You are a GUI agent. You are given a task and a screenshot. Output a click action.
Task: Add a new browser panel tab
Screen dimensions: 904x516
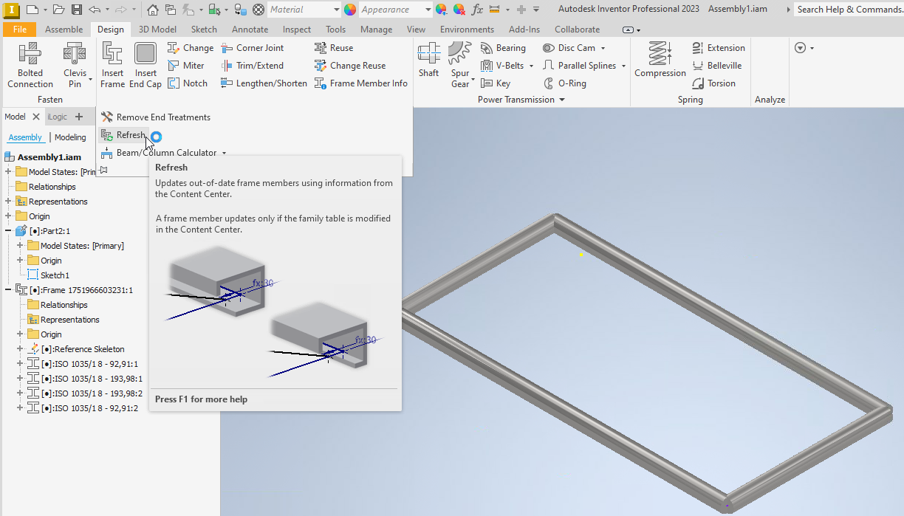click(79, 117)
